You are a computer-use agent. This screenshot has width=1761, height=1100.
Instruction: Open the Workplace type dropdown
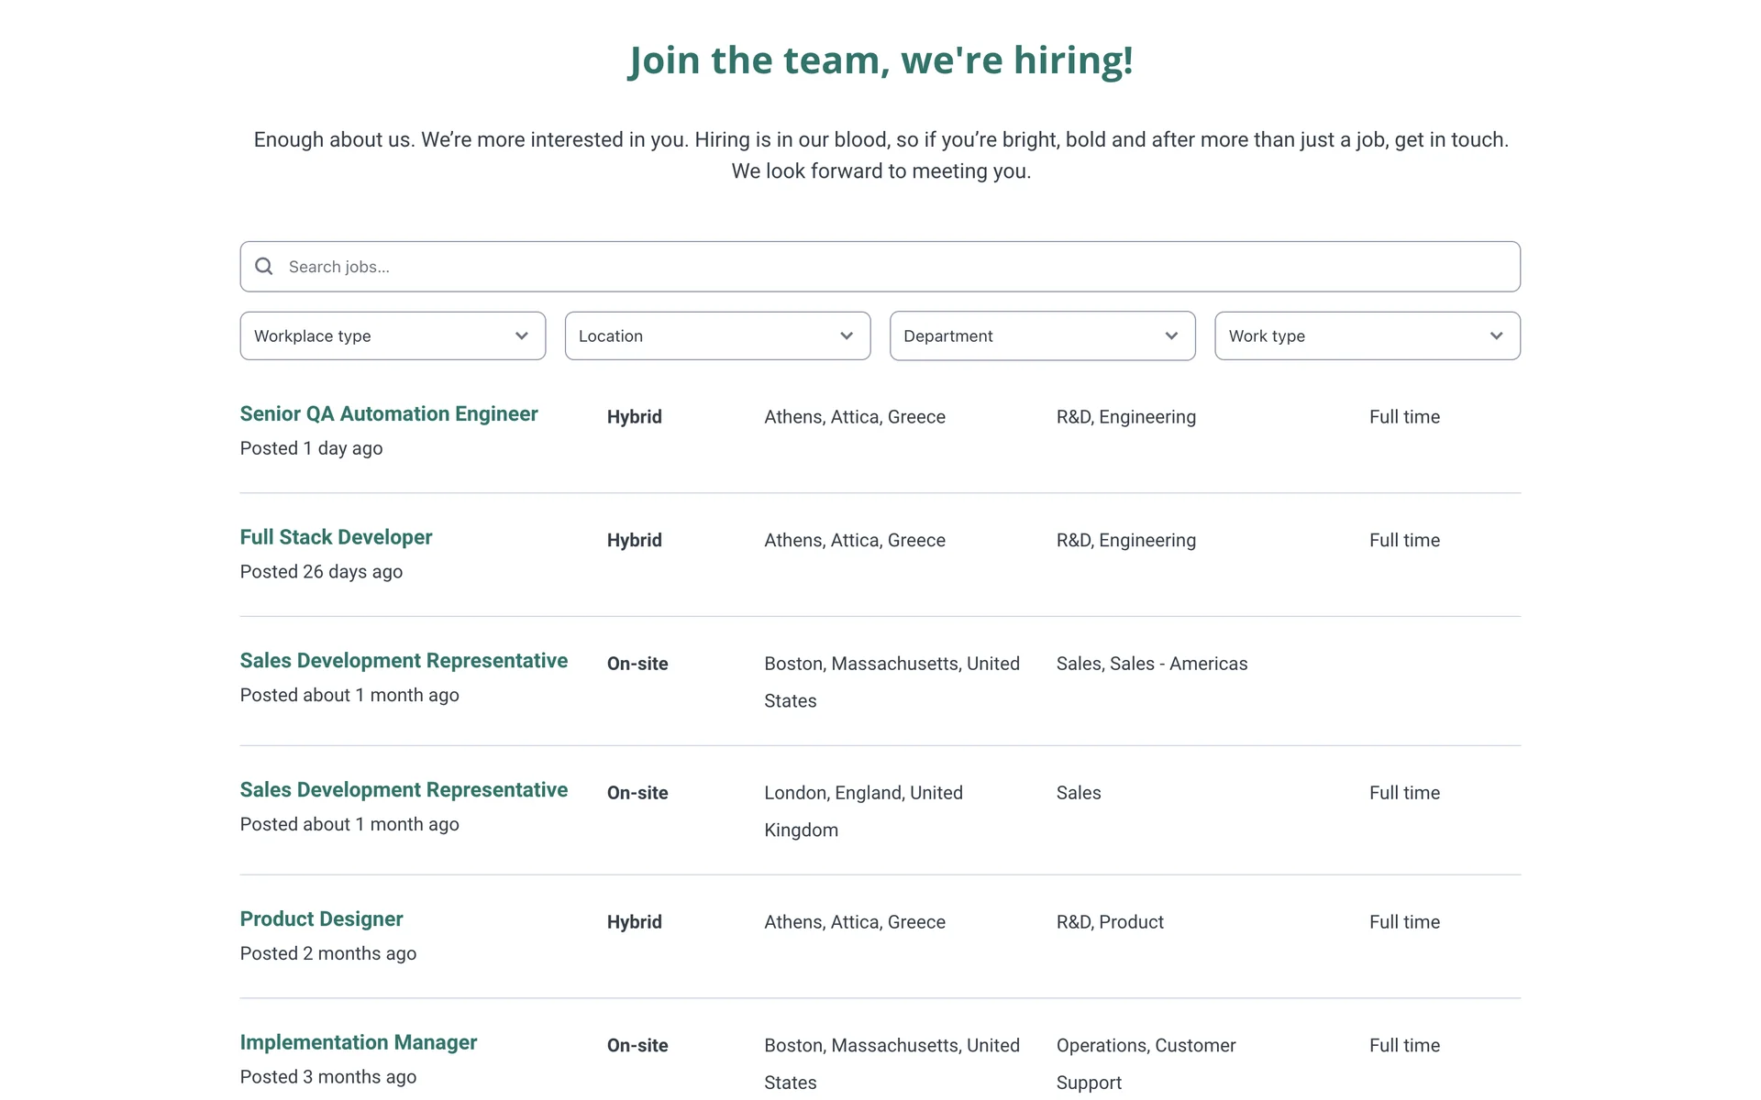[392, 335]
